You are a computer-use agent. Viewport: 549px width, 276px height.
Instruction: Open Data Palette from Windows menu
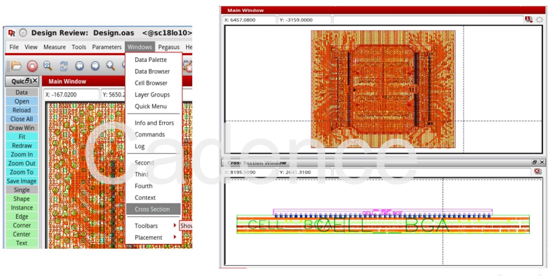point(151,60)
